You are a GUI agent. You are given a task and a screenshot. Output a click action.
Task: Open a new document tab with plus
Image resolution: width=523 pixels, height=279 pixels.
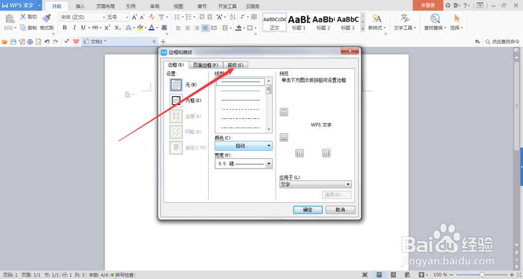(163, 42)
